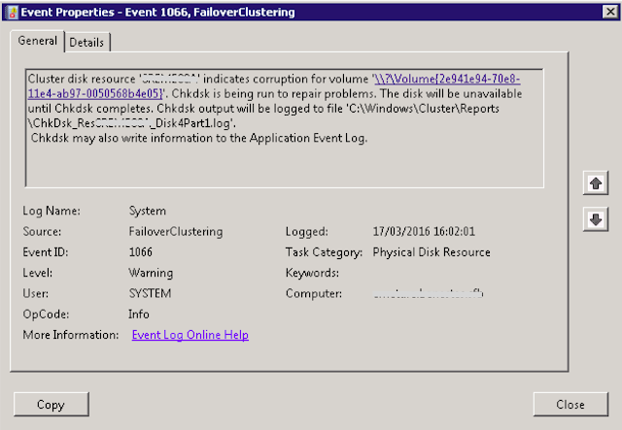
Task: Switch to the Details tab
Action: pos(86,42)
